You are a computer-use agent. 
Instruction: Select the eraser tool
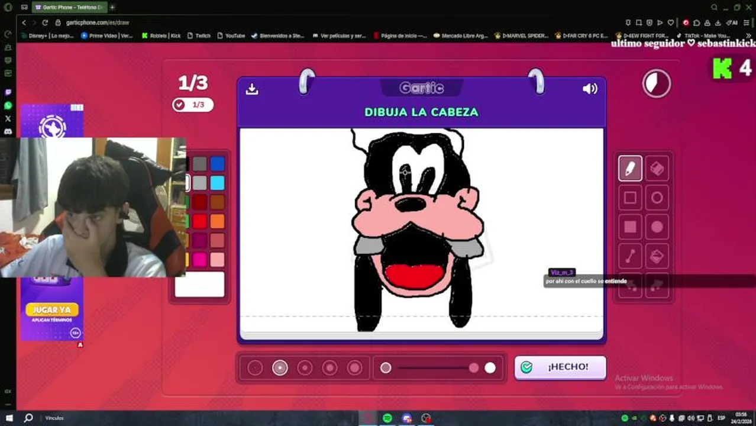tap(657, 169)
